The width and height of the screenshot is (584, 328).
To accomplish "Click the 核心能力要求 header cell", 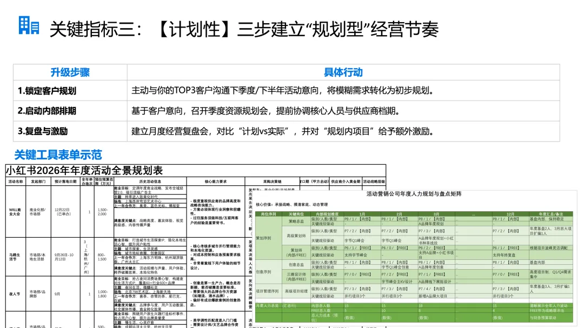I will (x=216, y=182).
